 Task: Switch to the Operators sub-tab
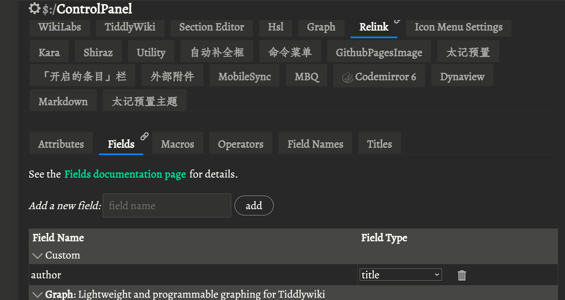click(241, 143)
